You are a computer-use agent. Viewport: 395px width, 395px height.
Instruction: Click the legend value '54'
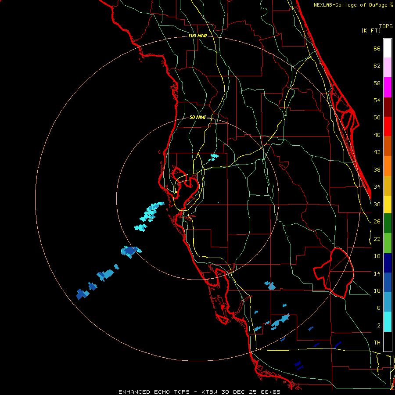pyautogui.click(x=377, y=100)
